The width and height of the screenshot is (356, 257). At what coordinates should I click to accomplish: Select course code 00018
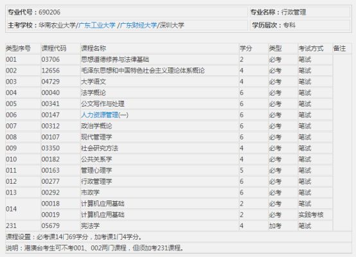coord(50,204)
